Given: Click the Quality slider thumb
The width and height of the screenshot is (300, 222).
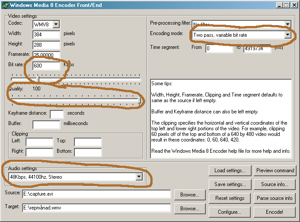Looking at the screenshot, I should pos(140,100).
